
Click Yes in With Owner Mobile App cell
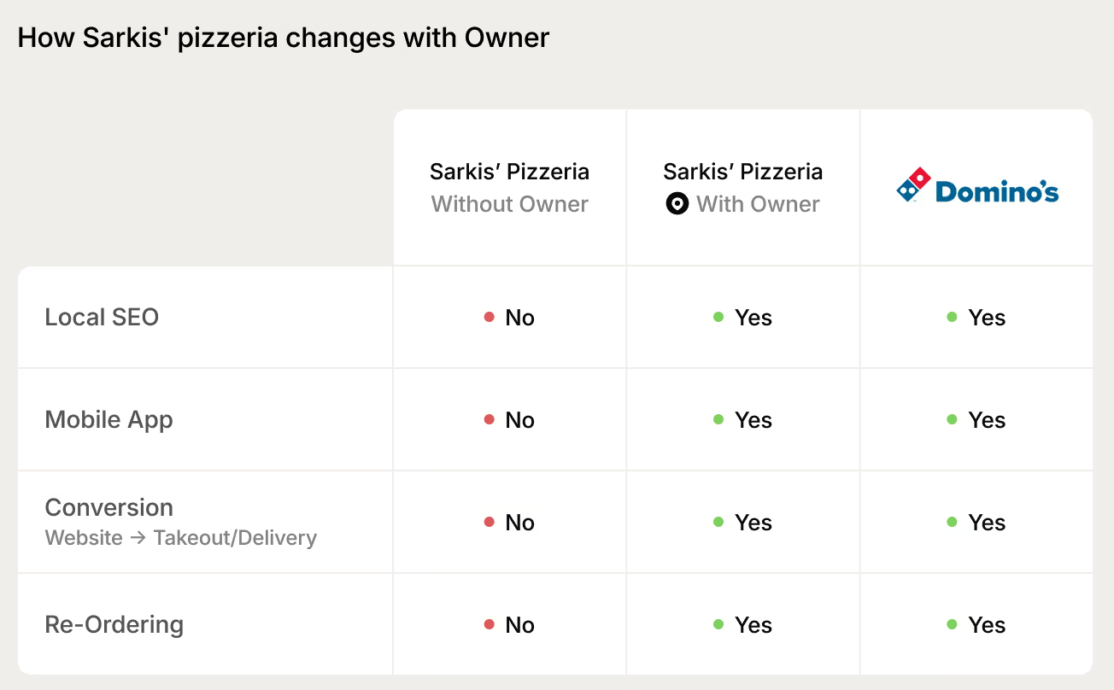753,420
